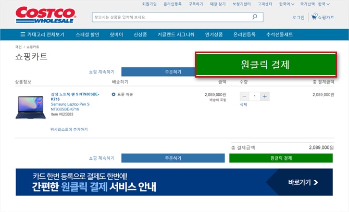
Task: Click the small green 원클릭 결제 button
Action: tap(281, 158)
